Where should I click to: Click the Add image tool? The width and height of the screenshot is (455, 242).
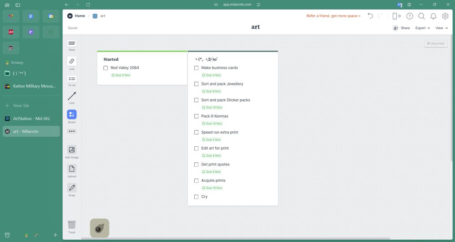click(72, 150)
